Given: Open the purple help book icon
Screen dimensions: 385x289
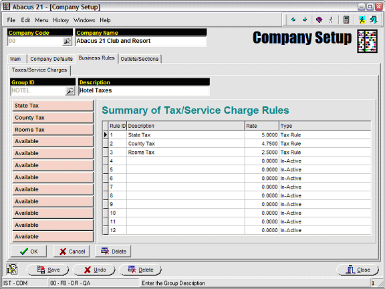Looking at the screenshot, I should 319,19.
